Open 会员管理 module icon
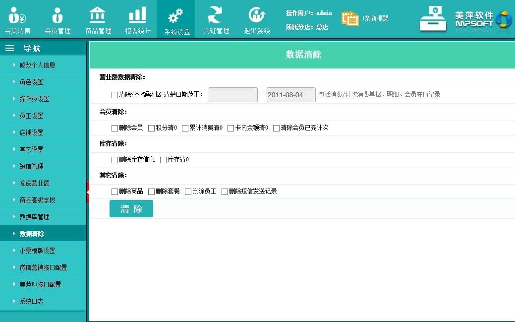The width and height of the screenshot is (515, 322). point(57,15)
